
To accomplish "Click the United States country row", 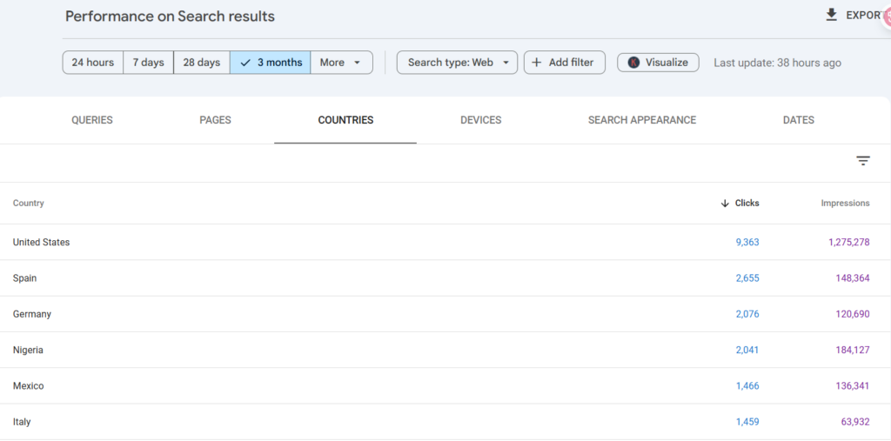I will point(42,243).
